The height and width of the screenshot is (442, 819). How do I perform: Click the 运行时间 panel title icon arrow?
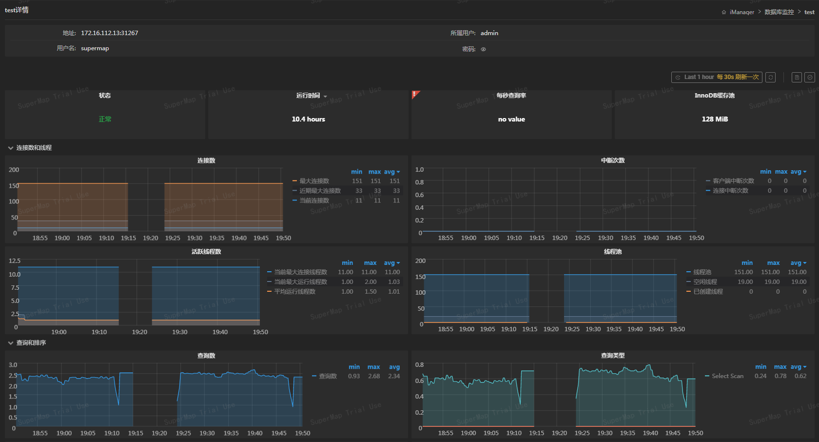pyautogui.click(x=325, y=96)
